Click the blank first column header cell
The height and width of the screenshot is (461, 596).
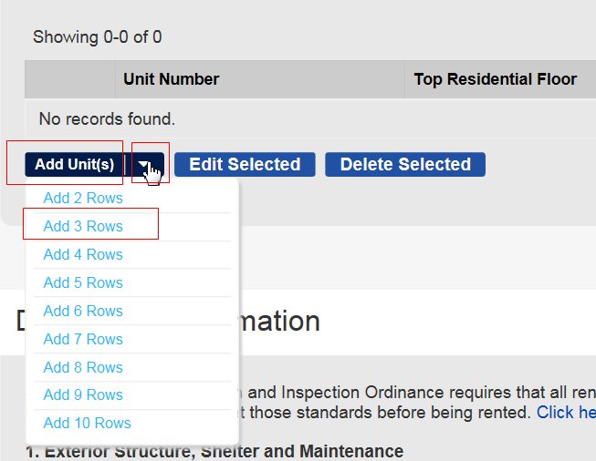pyautogui.click(x=69, y=79)
